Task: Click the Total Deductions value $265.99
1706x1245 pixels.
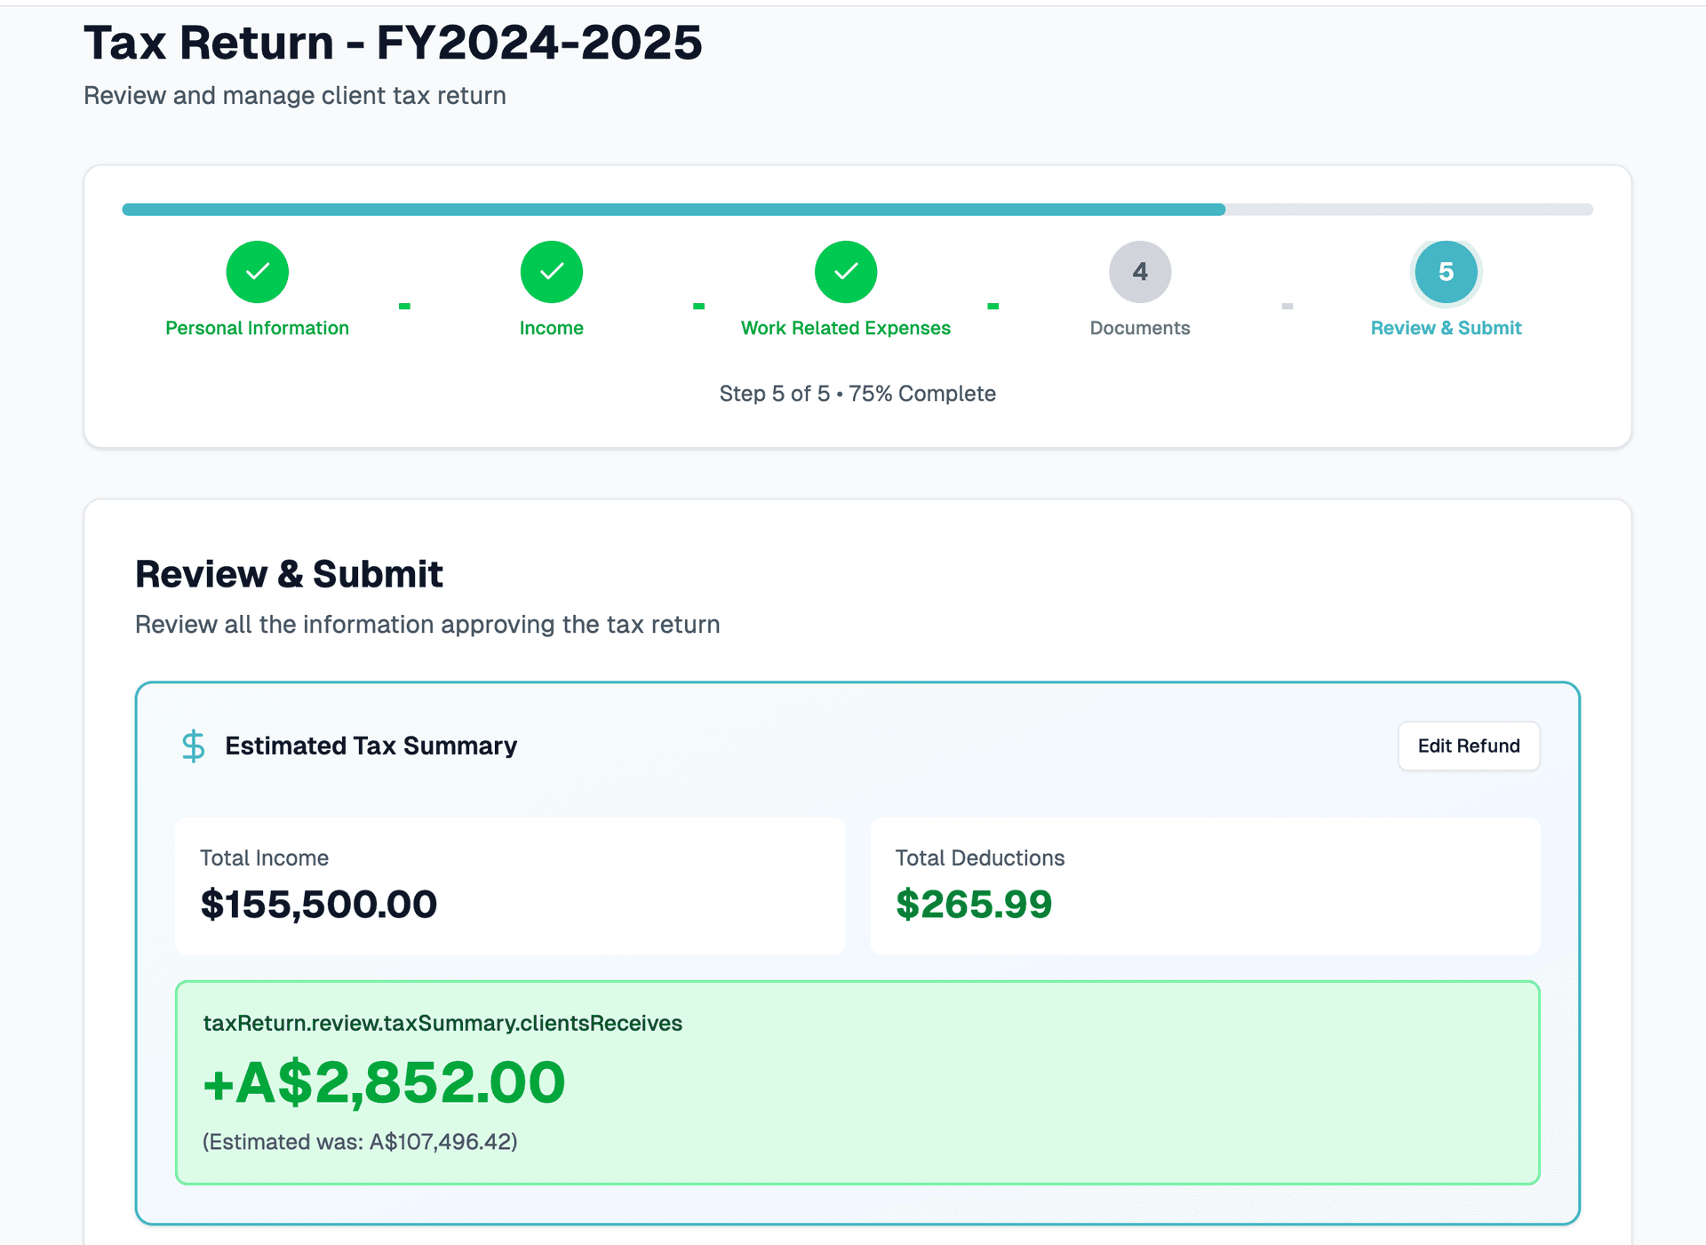Action: click(x=974, y=904)
